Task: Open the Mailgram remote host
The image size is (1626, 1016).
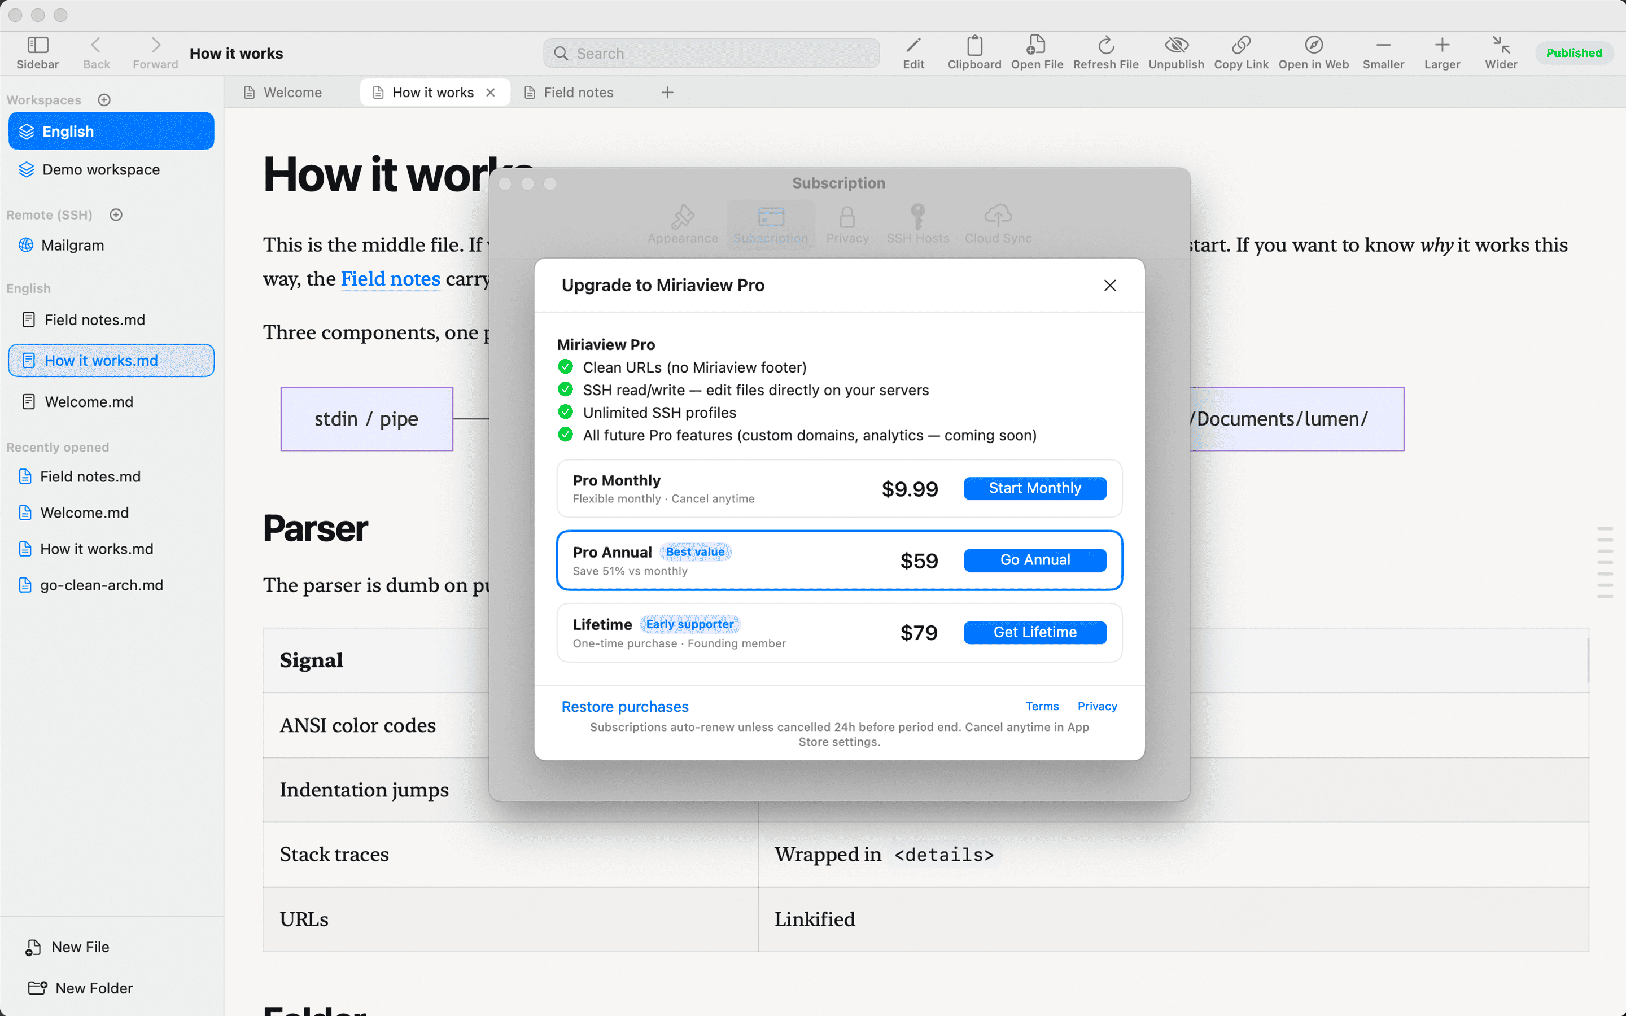Action: 112,246
